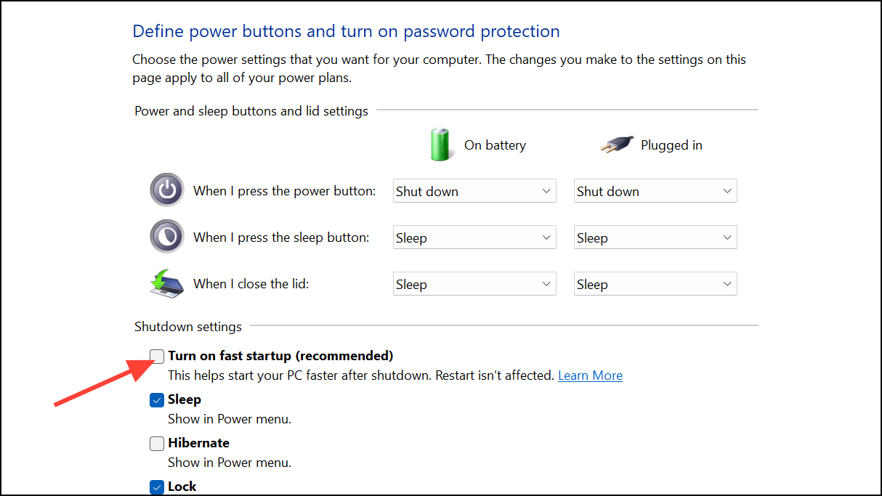This screenshot has width=882, height=496.
Task: Click the Plugged in column label
Action: pyautogui.click(x=671, y=145)
